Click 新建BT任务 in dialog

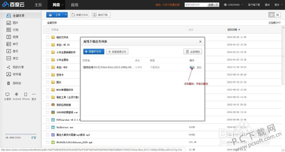click(x=94, y=52)
